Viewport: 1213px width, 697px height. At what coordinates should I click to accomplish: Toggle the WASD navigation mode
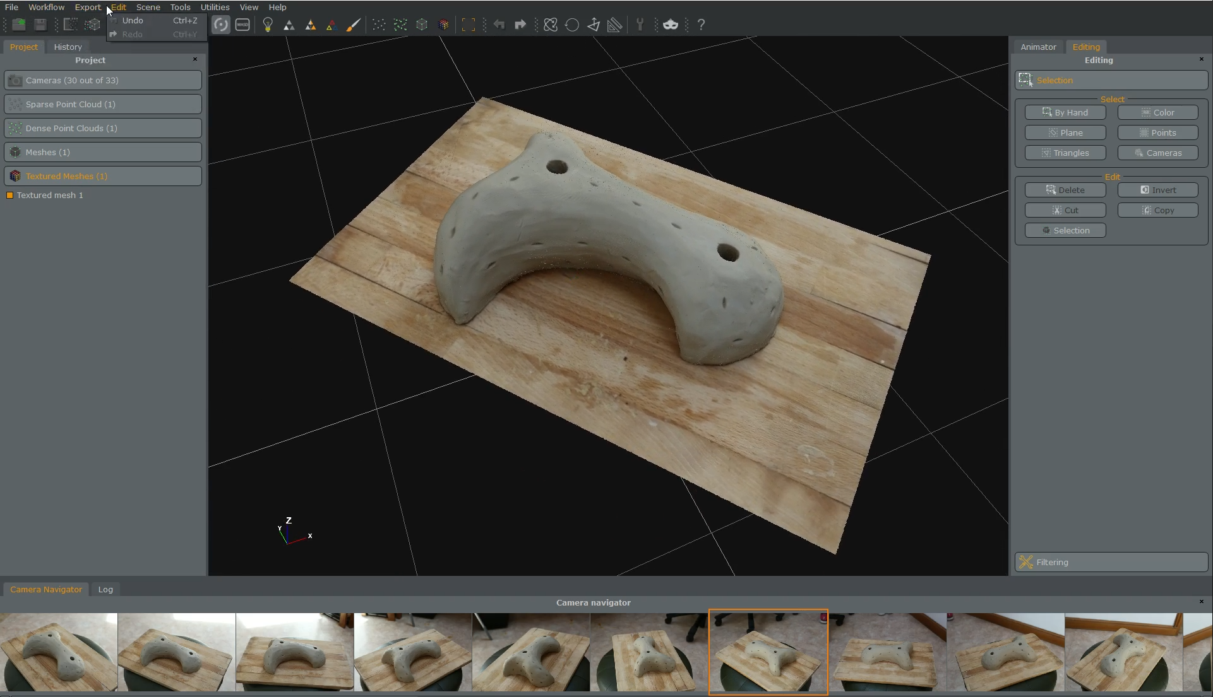tap(242, 25)
